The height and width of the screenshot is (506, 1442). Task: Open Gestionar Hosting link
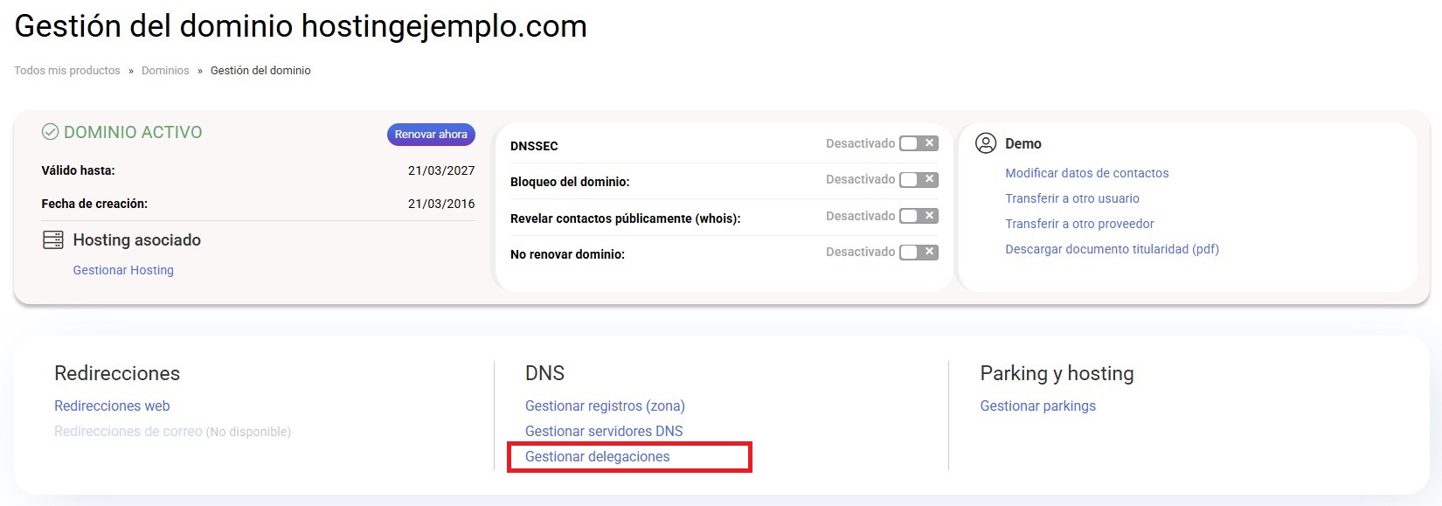[x=123, y=270]
